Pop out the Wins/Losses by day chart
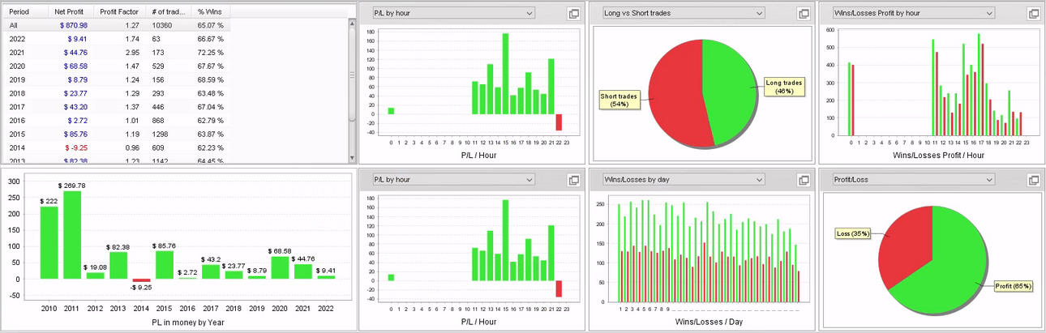Viewport: 1046px width, 333px height. [804, 180]
